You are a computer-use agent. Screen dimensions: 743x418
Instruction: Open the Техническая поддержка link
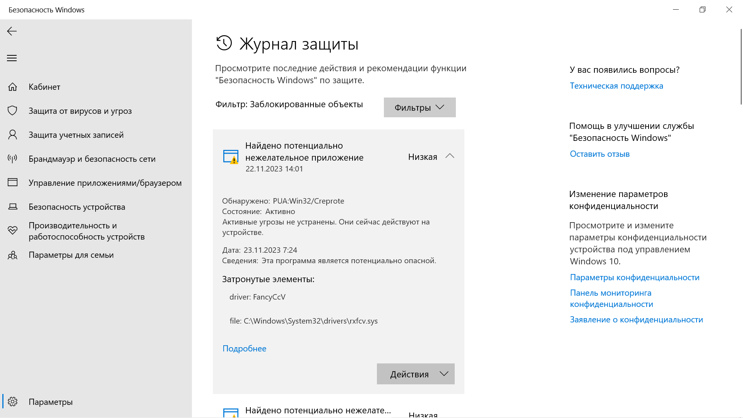(x=616, y=86)
